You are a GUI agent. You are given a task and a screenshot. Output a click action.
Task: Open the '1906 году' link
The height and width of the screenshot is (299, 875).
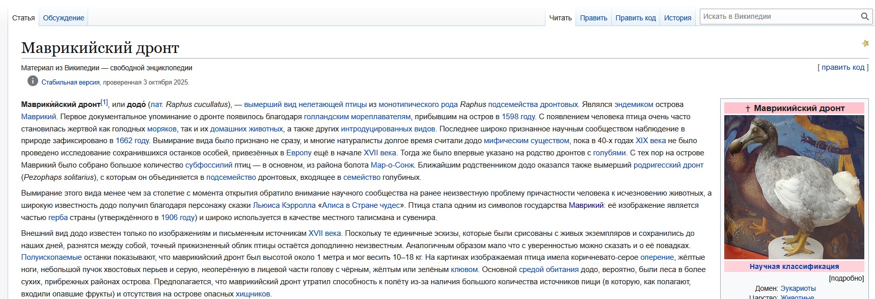tap(178, 218)
